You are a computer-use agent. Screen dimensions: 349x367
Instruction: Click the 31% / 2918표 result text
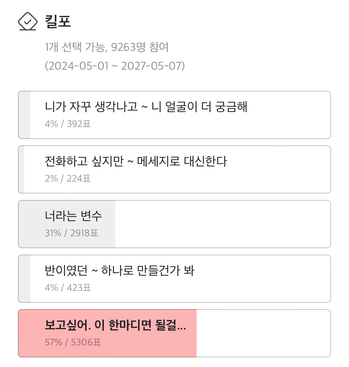click(72, 233)
